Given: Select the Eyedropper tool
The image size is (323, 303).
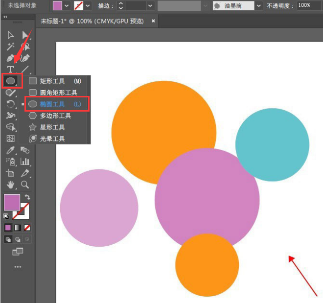Looking at the screenshot, I should click(x=11, y=150).
